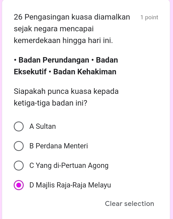Click the bold 'Badan Perundangan' text
The image size is (173, 219).
[x=54, y=60]
